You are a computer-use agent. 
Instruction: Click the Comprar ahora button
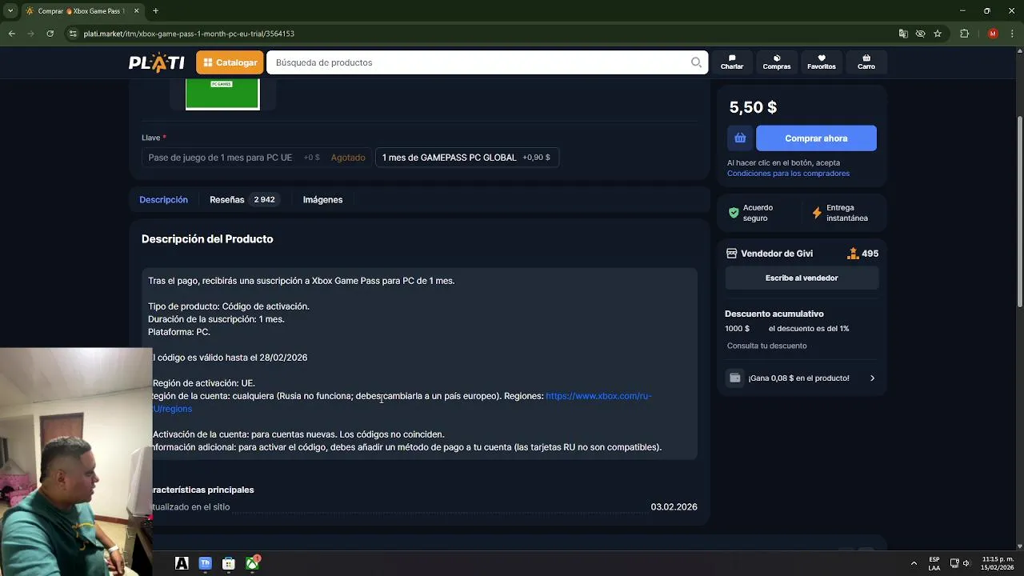tap(816, 138)
